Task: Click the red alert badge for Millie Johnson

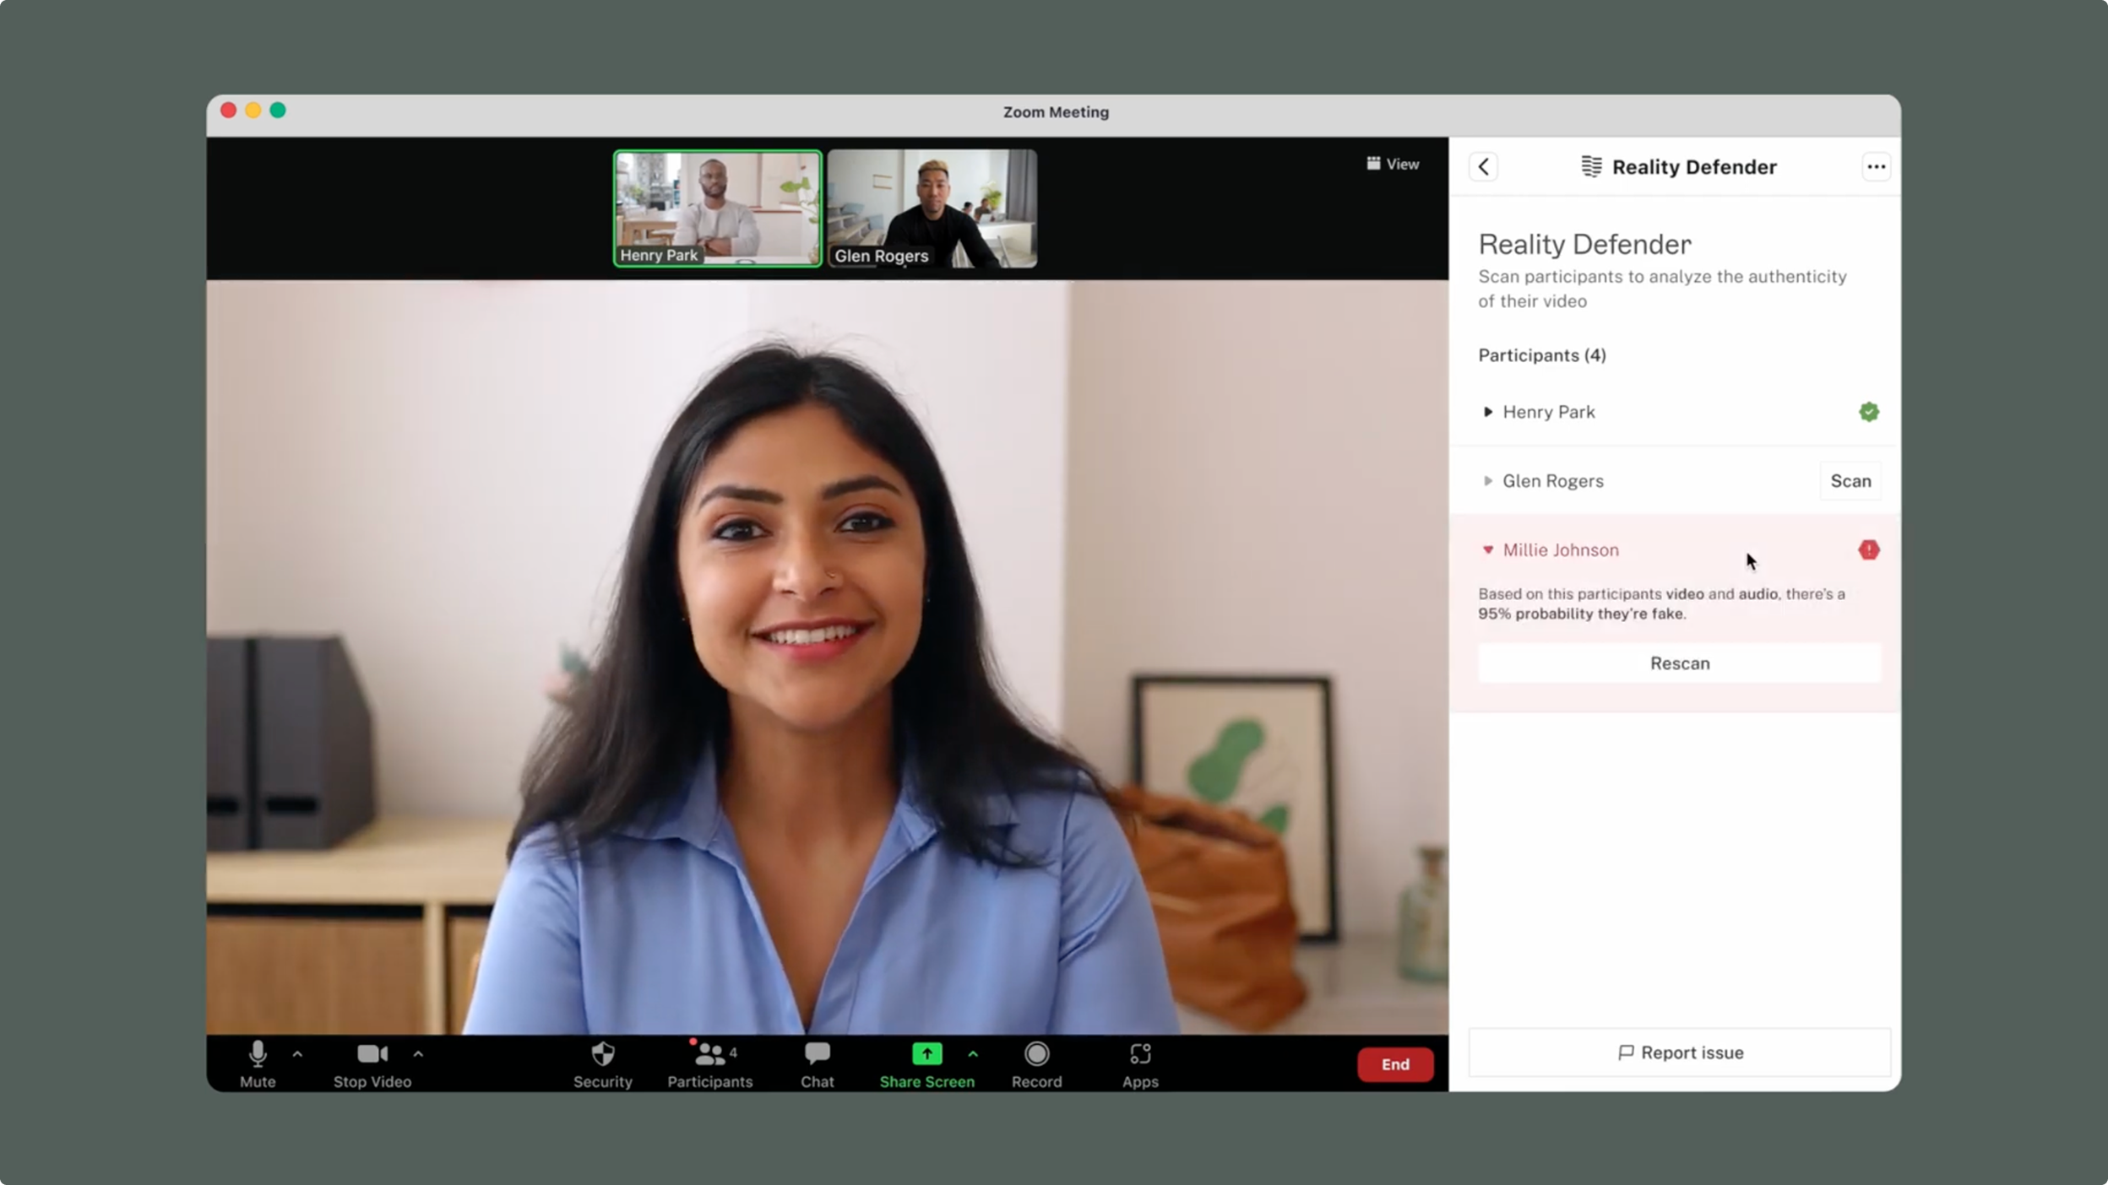Action: pyautogui.click(x=1868, y=550)
